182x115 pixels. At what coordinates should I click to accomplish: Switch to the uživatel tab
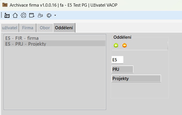pyautogui.click(x=10, y=28)
